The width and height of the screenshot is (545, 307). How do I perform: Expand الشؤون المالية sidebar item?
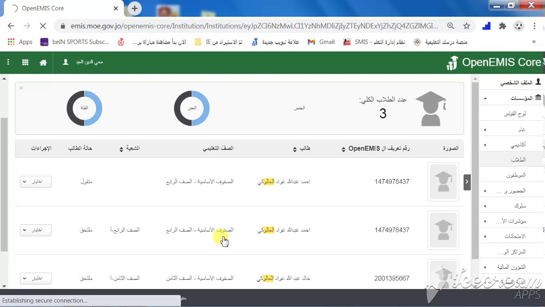[511, 267]
